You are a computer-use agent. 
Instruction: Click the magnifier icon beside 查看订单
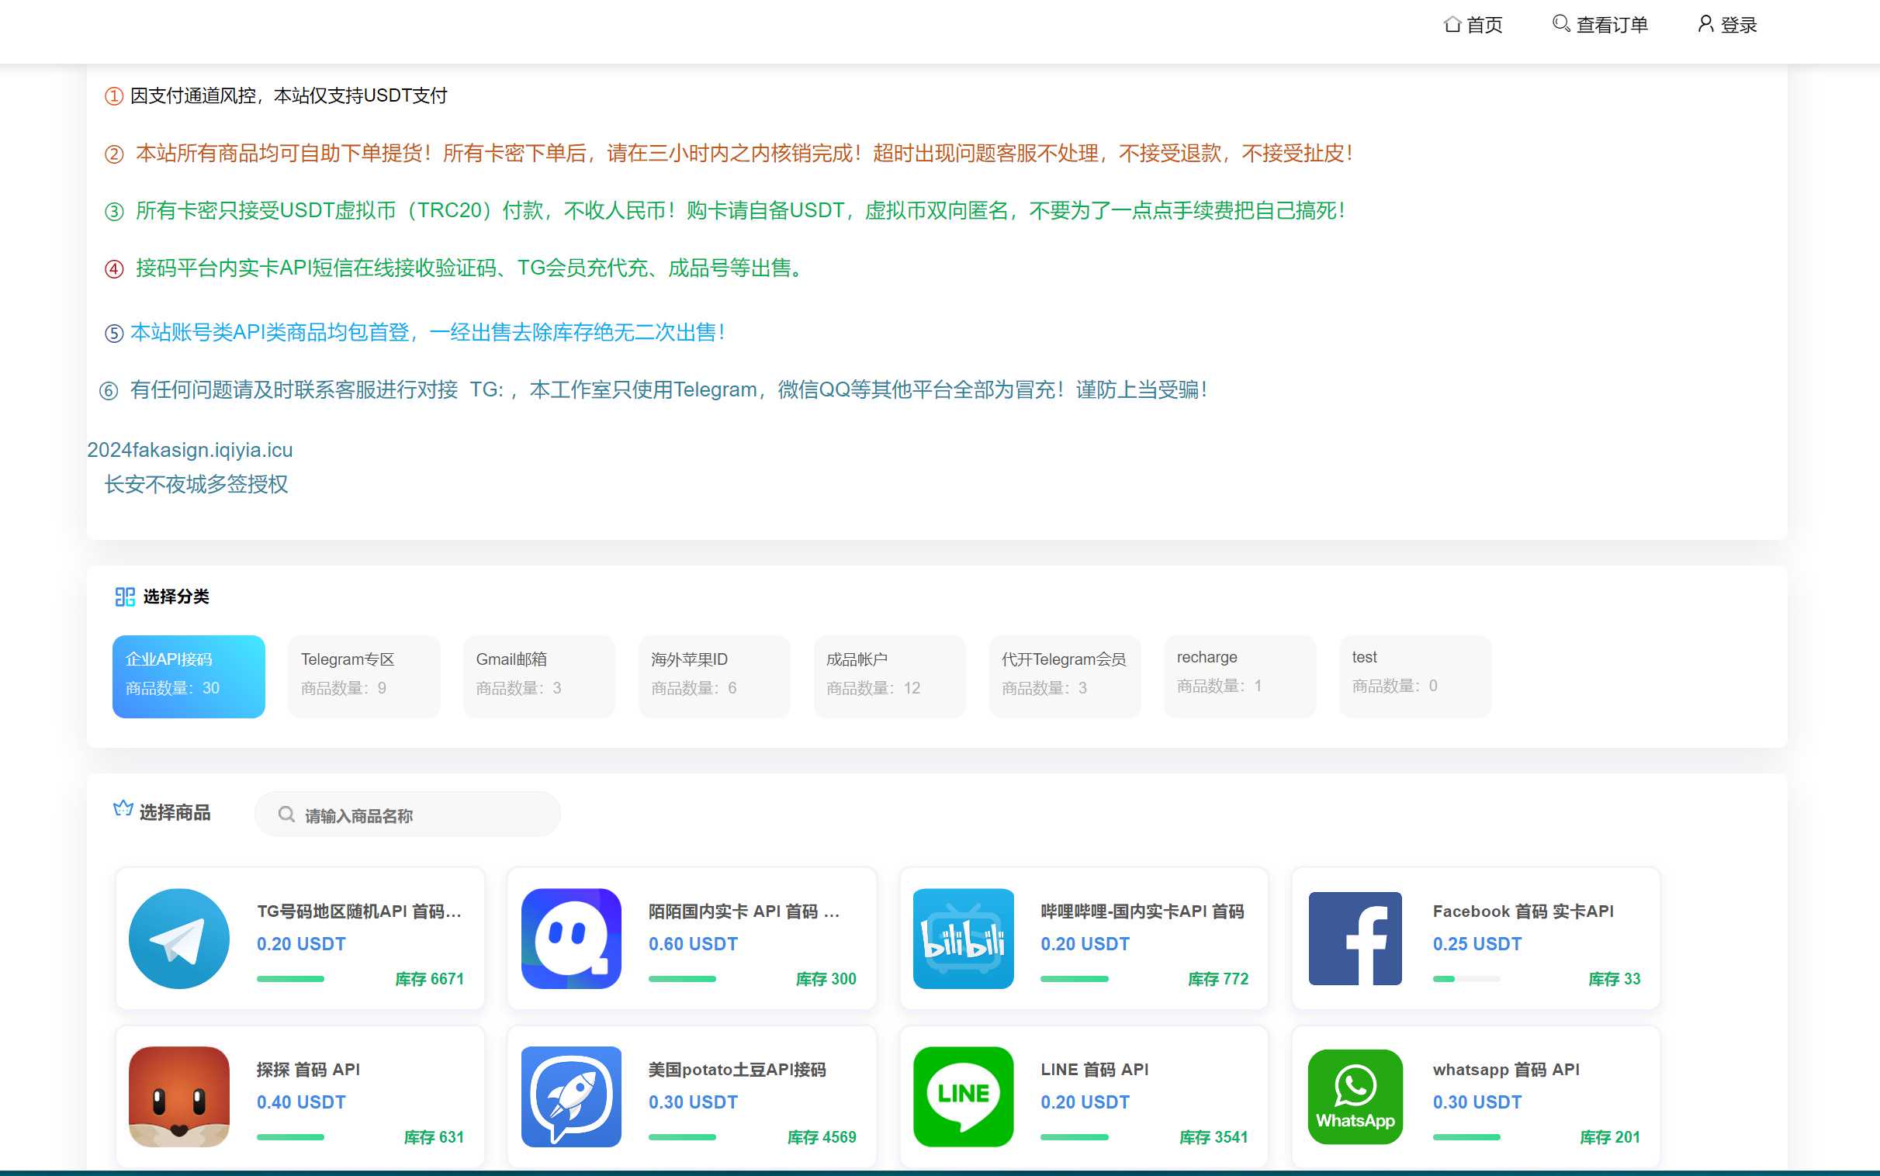(1560, 23)
